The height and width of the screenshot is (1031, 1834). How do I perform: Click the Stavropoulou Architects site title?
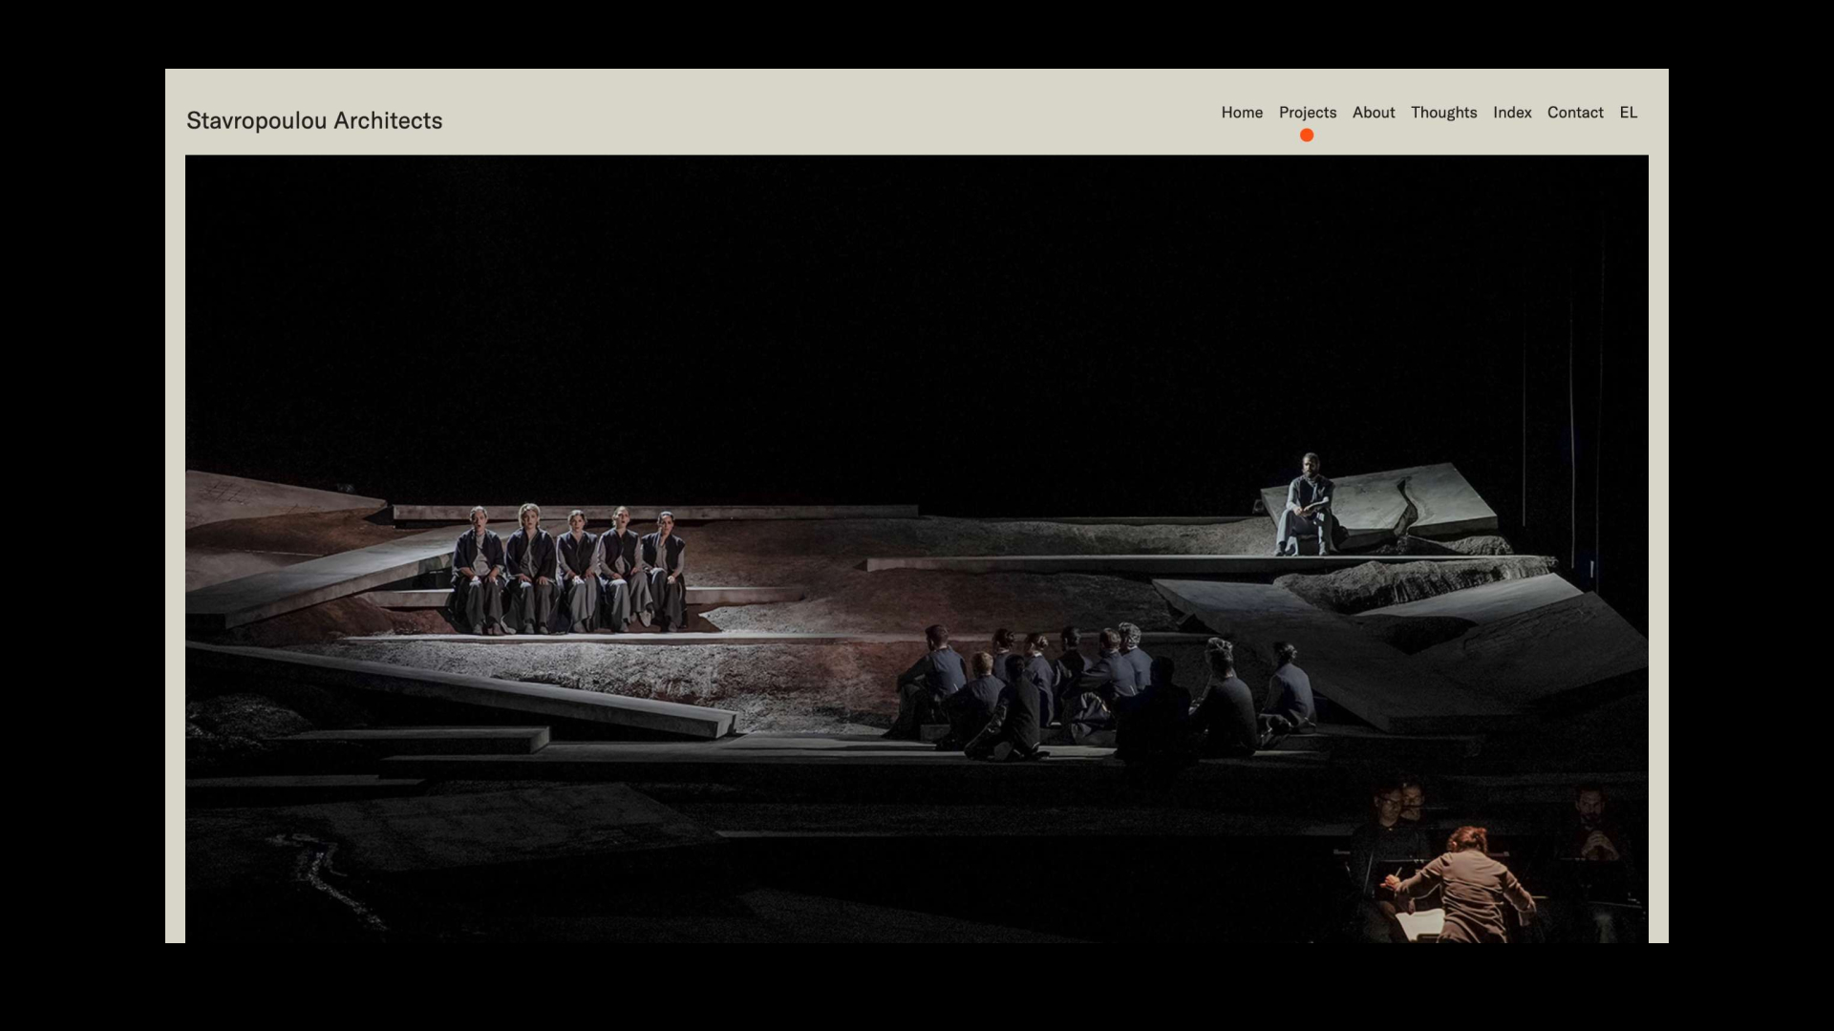point(314,121)
